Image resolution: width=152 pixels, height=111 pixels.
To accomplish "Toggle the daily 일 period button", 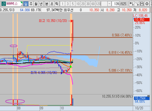I will click(x=26, y=4).
